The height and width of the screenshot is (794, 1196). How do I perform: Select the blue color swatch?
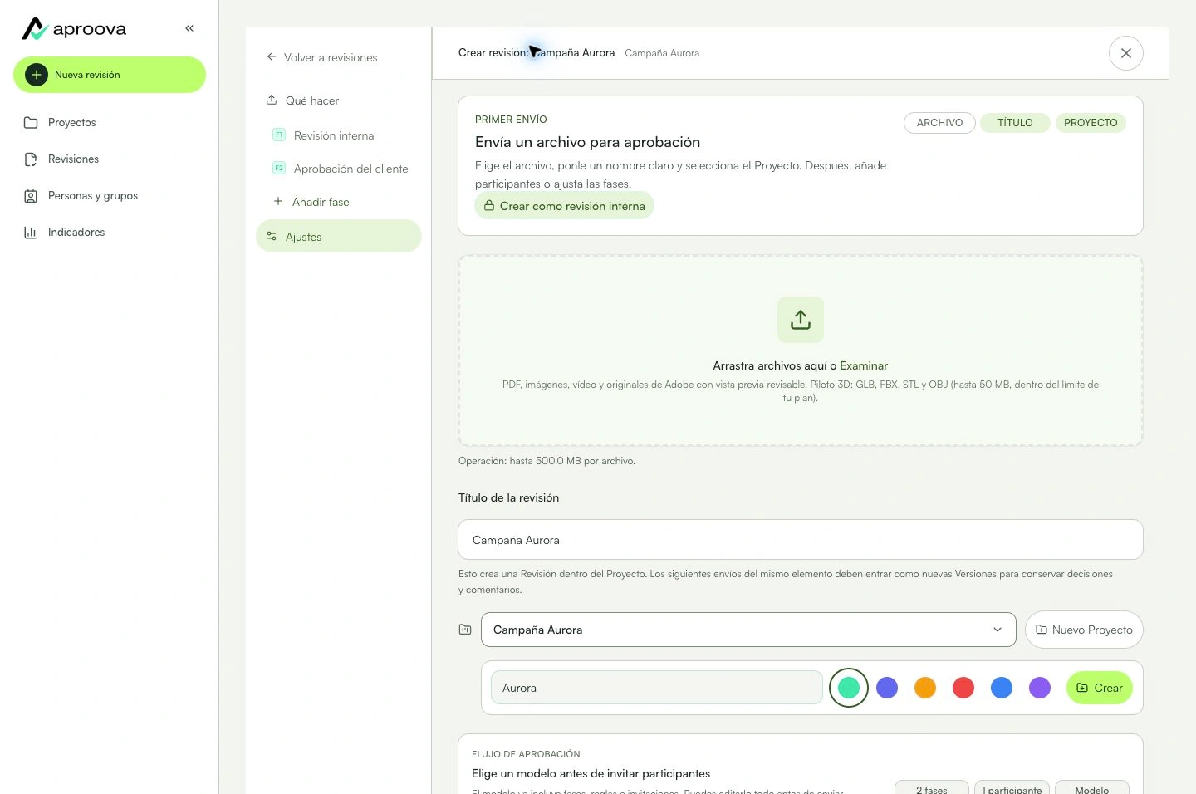[1002, 688]
